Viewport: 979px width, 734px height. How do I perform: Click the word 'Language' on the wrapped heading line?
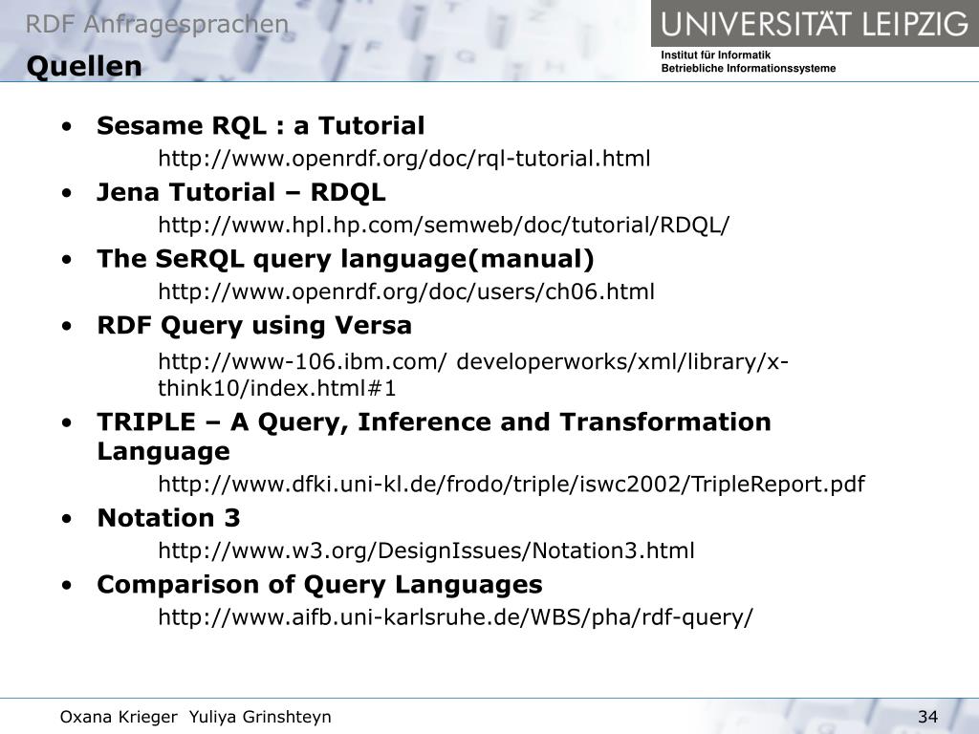coord(163,452)
